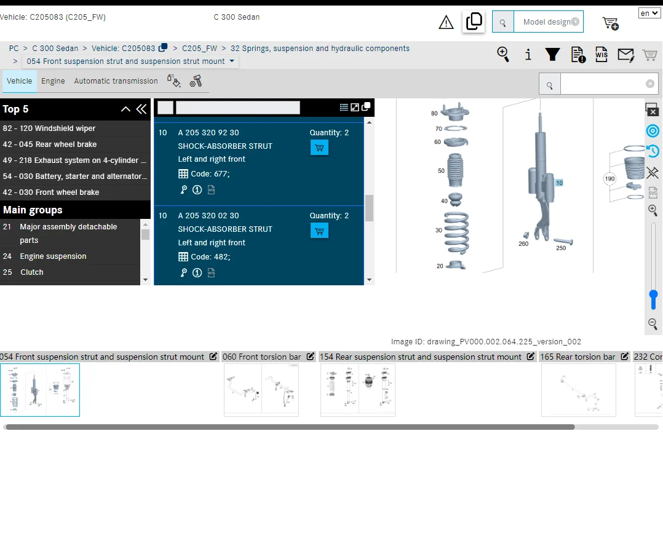Collapse the Top 5 section chevron

pos(125,109)
